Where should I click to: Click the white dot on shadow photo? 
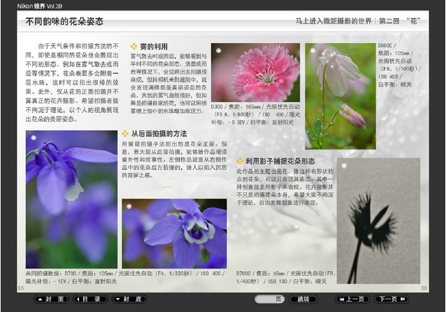pos(344,166)
